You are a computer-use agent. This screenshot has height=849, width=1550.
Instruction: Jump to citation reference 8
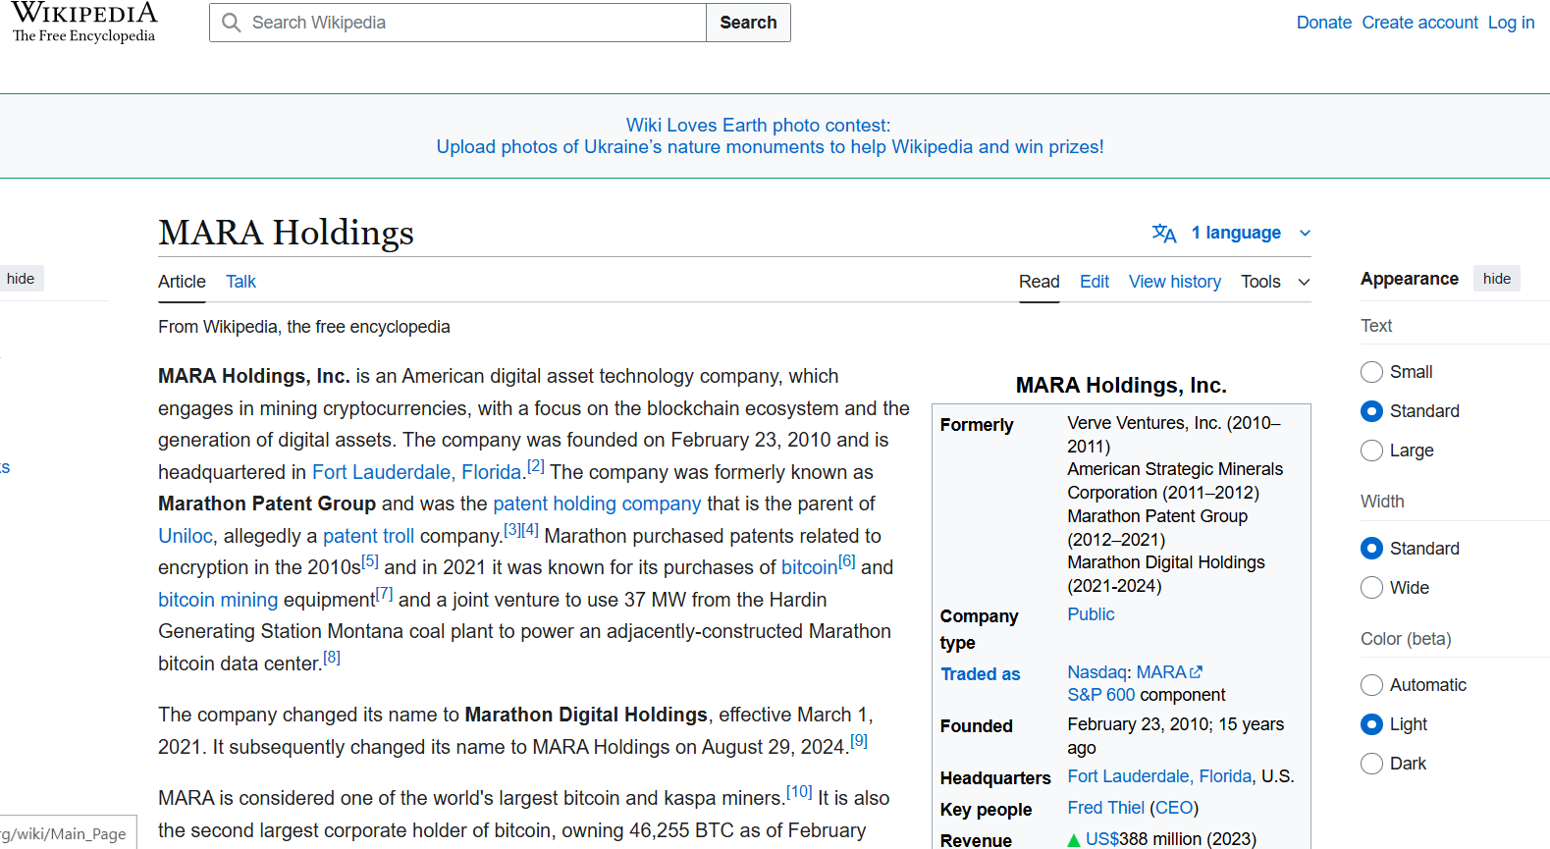[x=332, y=658]
